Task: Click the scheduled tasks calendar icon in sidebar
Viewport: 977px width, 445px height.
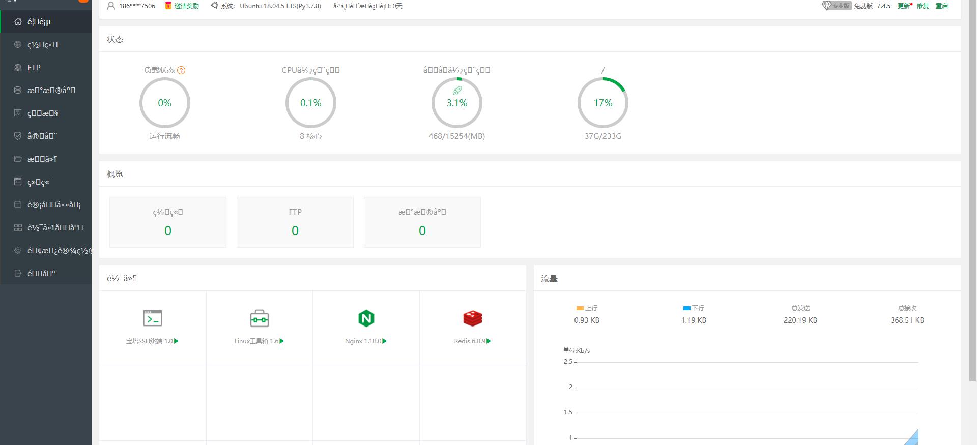Action: (18, 204)
